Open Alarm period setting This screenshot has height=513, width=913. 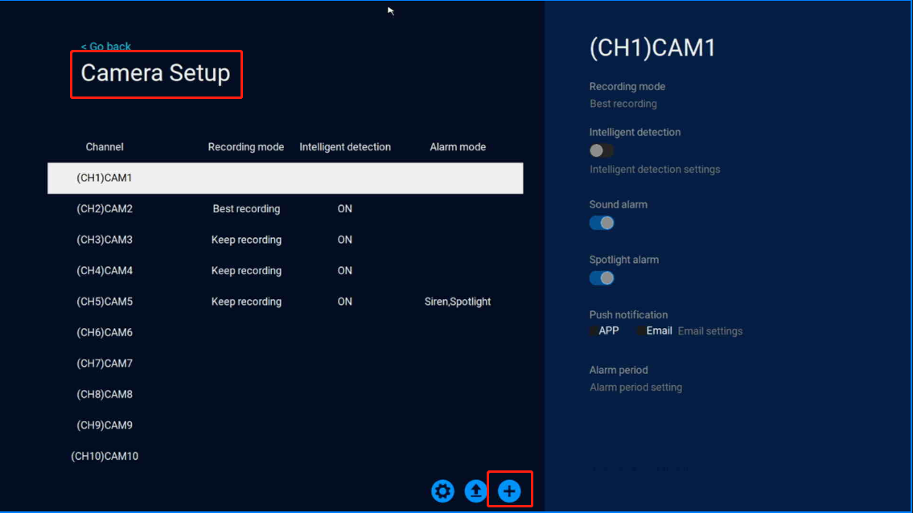(x=635, y=388)
